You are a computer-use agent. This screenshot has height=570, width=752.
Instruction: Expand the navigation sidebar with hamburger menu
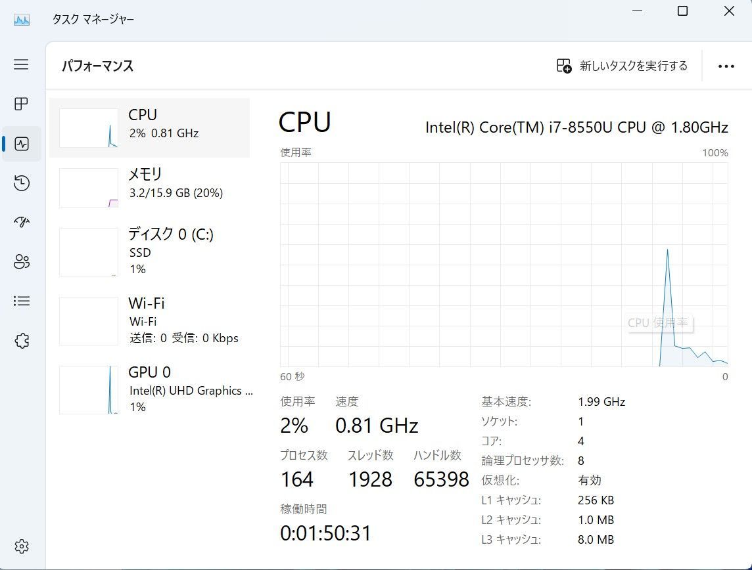tap(21, 64)
